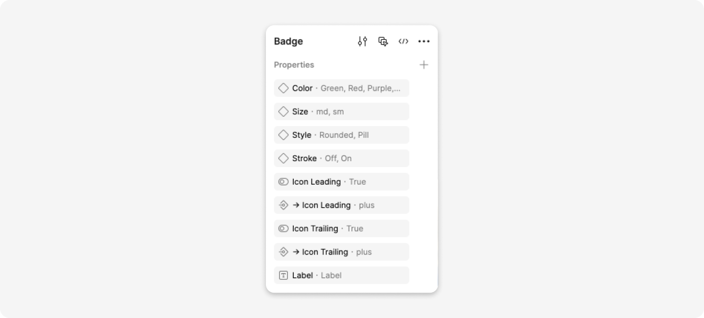Screen dimensions: 704x318
Task: Add a new property with the plus button
Action: [423, 64]
